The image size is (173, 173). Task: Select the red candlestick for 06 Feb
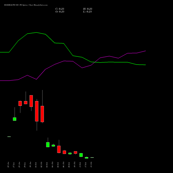[x=64, y=152]
